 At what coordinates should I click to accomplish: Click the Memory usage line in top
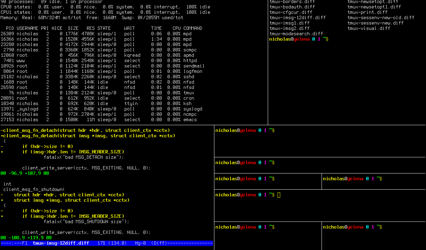(91, 18)
